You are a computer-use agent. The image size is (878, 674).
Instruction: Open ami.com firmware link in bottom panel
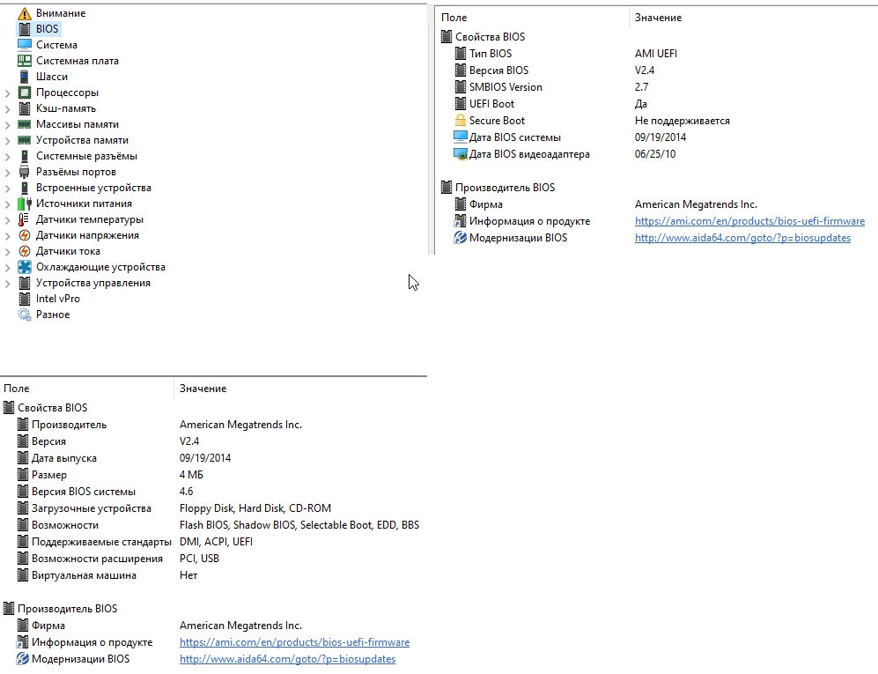coord(294,642)
